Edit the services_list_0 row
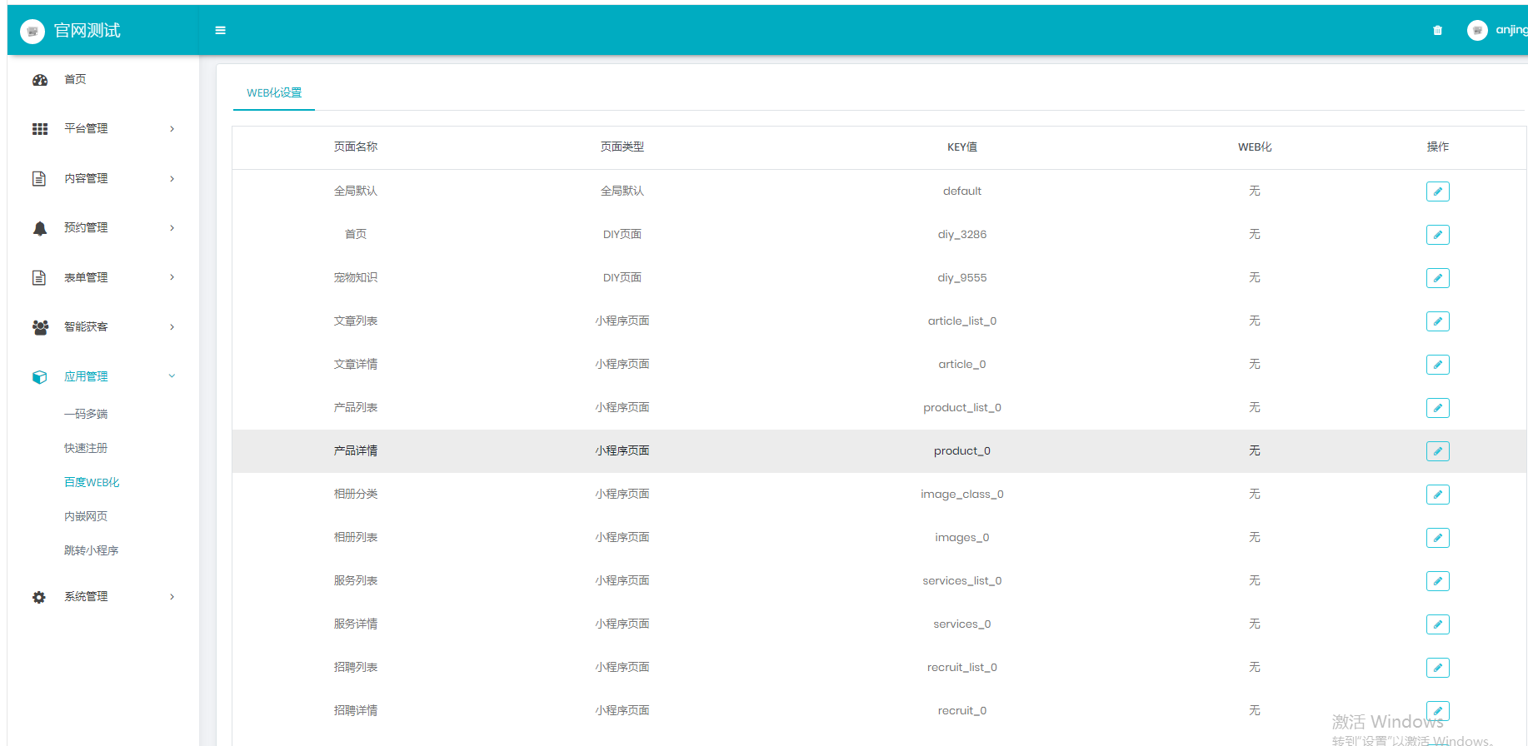The width and height of the screenshot is (1528, 746). click(1437, 581)
